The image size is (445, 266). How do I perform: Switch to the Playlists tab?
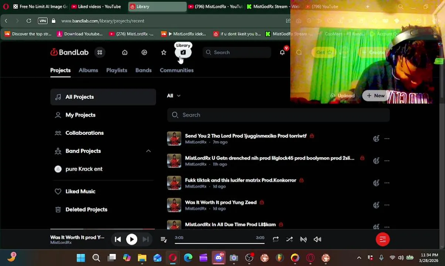click(x=117, y=70)
